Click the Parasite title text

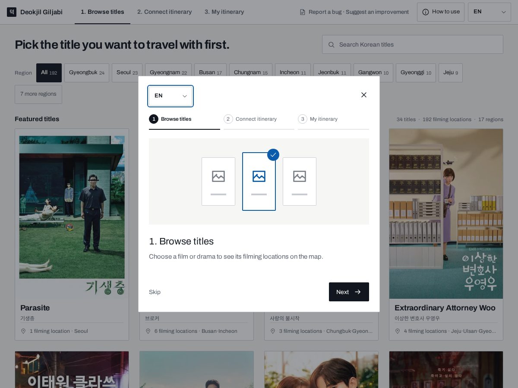(x=35, y=308)
